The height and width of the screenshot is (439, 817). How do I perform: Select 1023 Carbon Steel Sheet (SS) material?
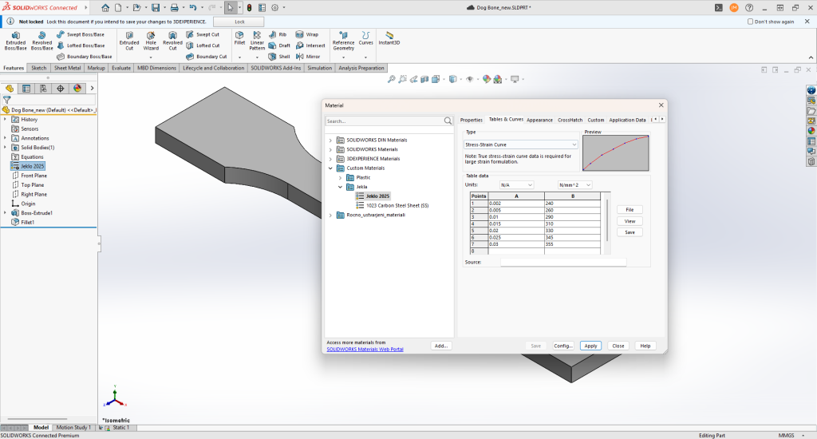pos(397,205)
